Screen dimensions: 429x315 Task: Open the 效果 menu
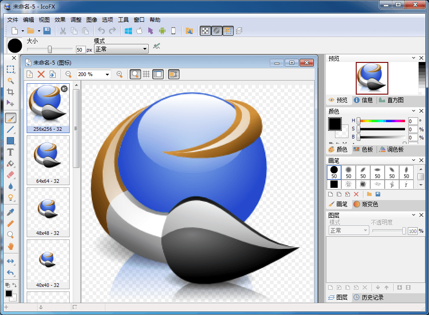point(60,20)
